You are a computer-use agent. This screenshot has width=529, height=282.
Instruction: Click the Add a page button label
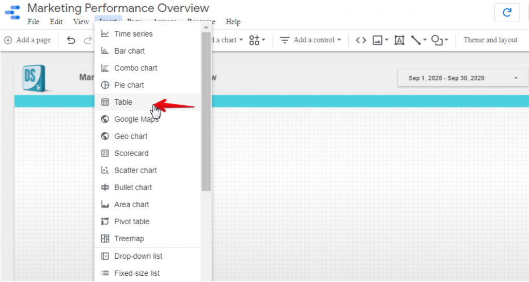34,40
